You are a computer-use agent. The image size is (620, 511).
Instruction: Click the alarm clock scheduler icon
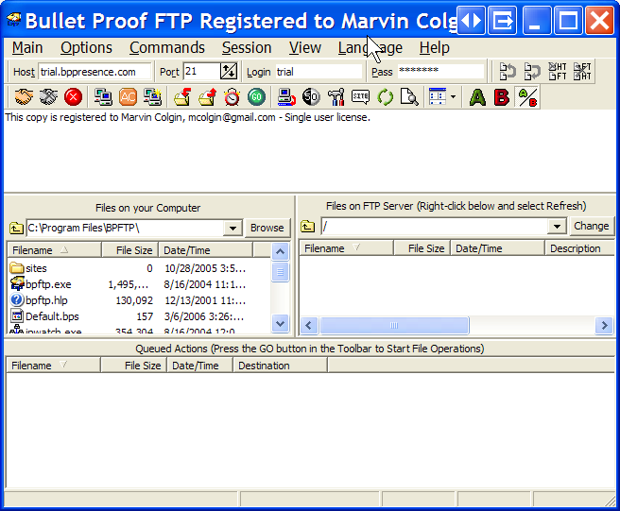pyautogui.click(x=232, y=96)
